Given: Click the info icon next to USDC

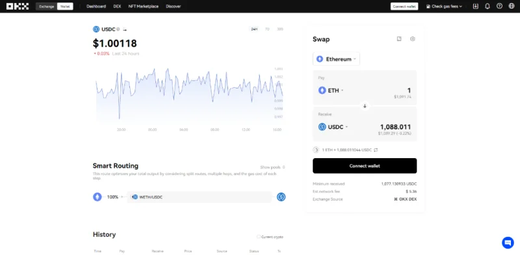Looking at the screenshot, I should pos(118,29).
